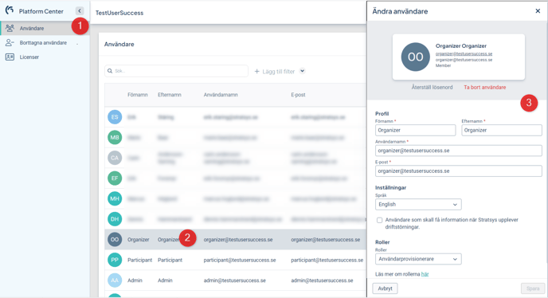Click the search magnifier icon
Viewport: 548px width, 298px height.
(x=110, y=71)
